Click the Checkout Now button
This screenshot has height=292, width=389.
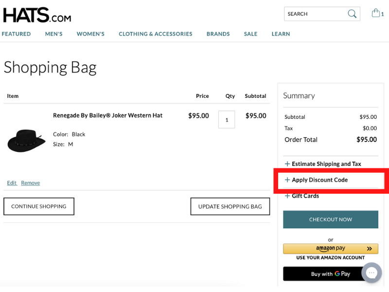[331, 219]
